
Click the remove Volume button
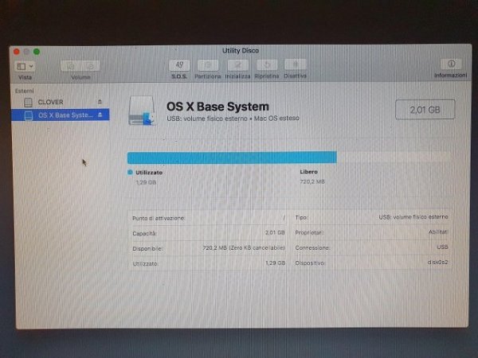(90, 66)
